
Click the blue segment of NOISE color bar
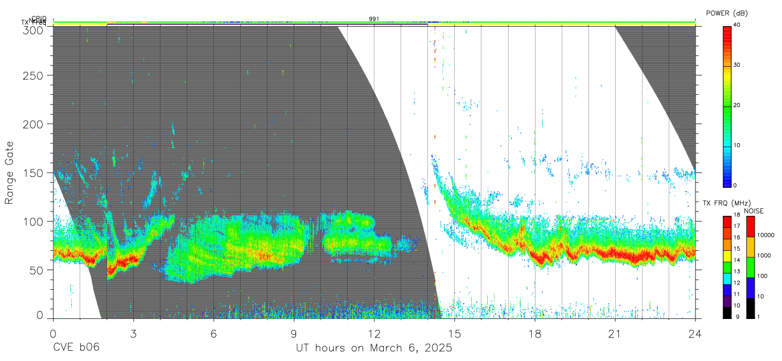point(751,287)
